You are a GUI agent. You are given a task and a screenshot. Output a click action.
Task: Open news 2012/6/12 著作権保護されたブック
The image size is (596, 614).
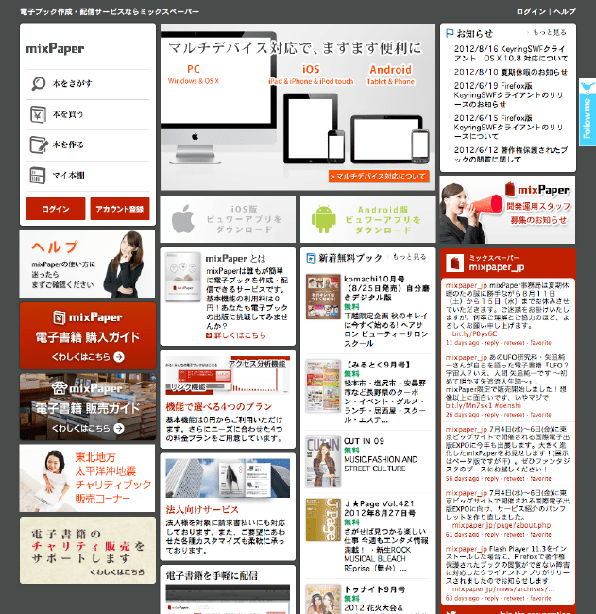pos(511,155)
